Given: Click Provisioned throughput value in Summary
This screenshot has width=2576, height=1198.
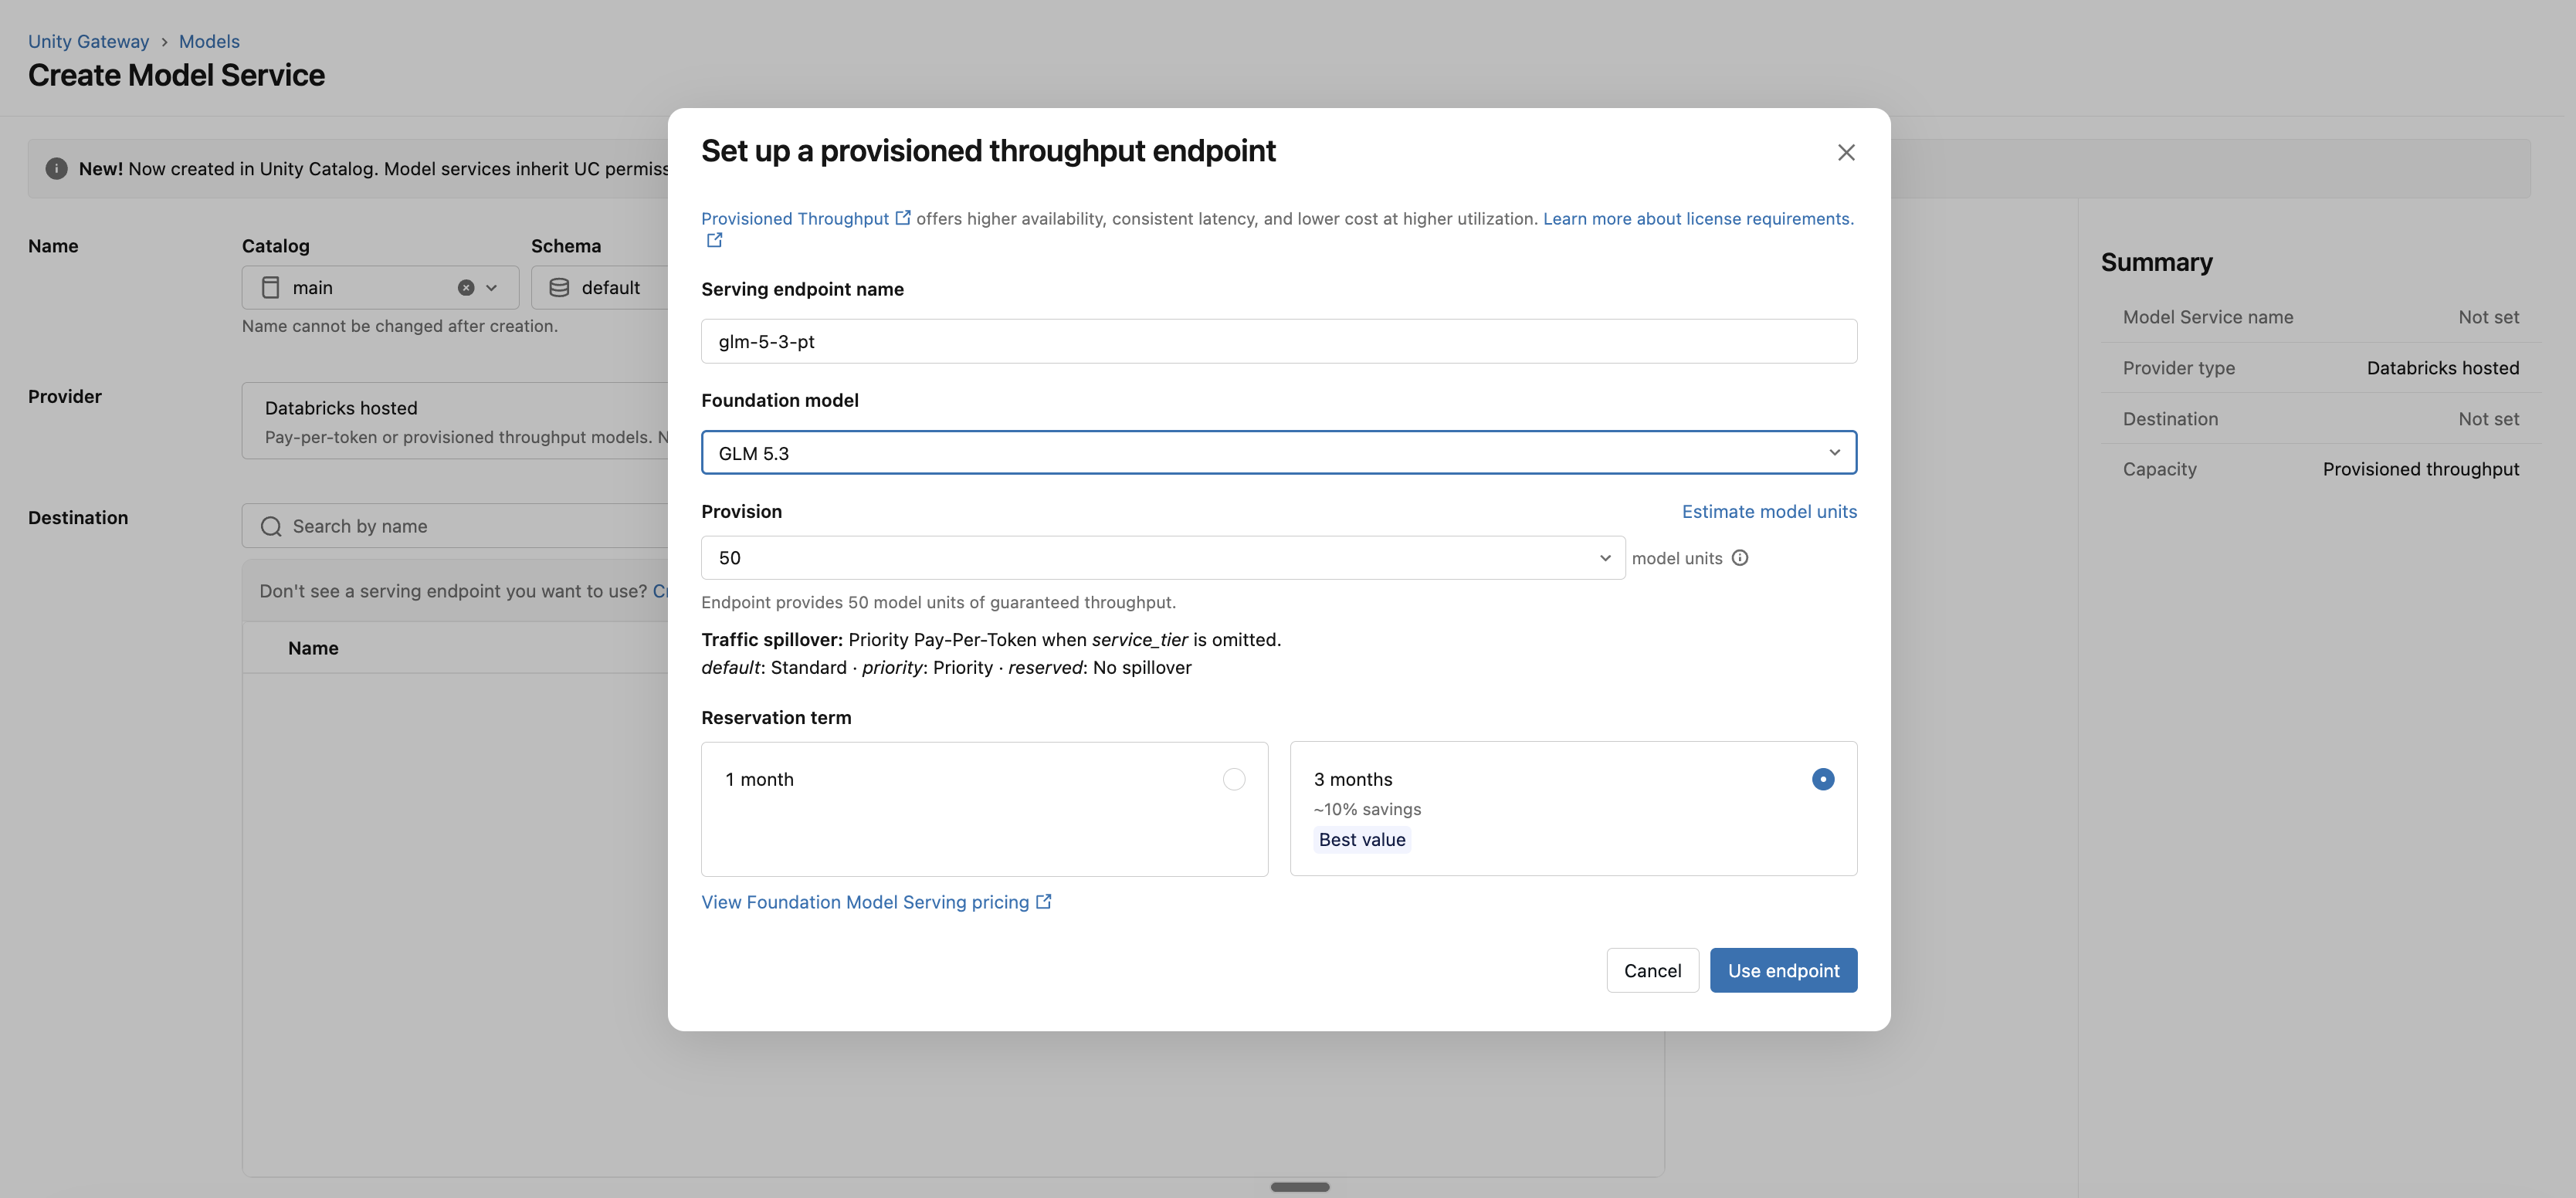Looking at the screenshot, I should tap(2421, 469).
